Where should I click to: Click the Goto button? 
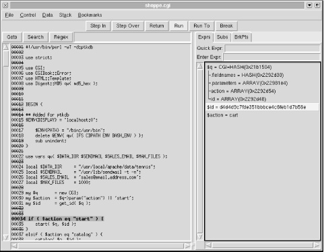click(x=12, y=37)
